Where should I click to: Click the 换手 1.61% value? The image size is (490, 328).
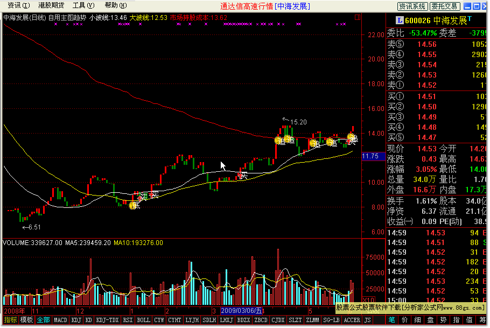[426, 201]
